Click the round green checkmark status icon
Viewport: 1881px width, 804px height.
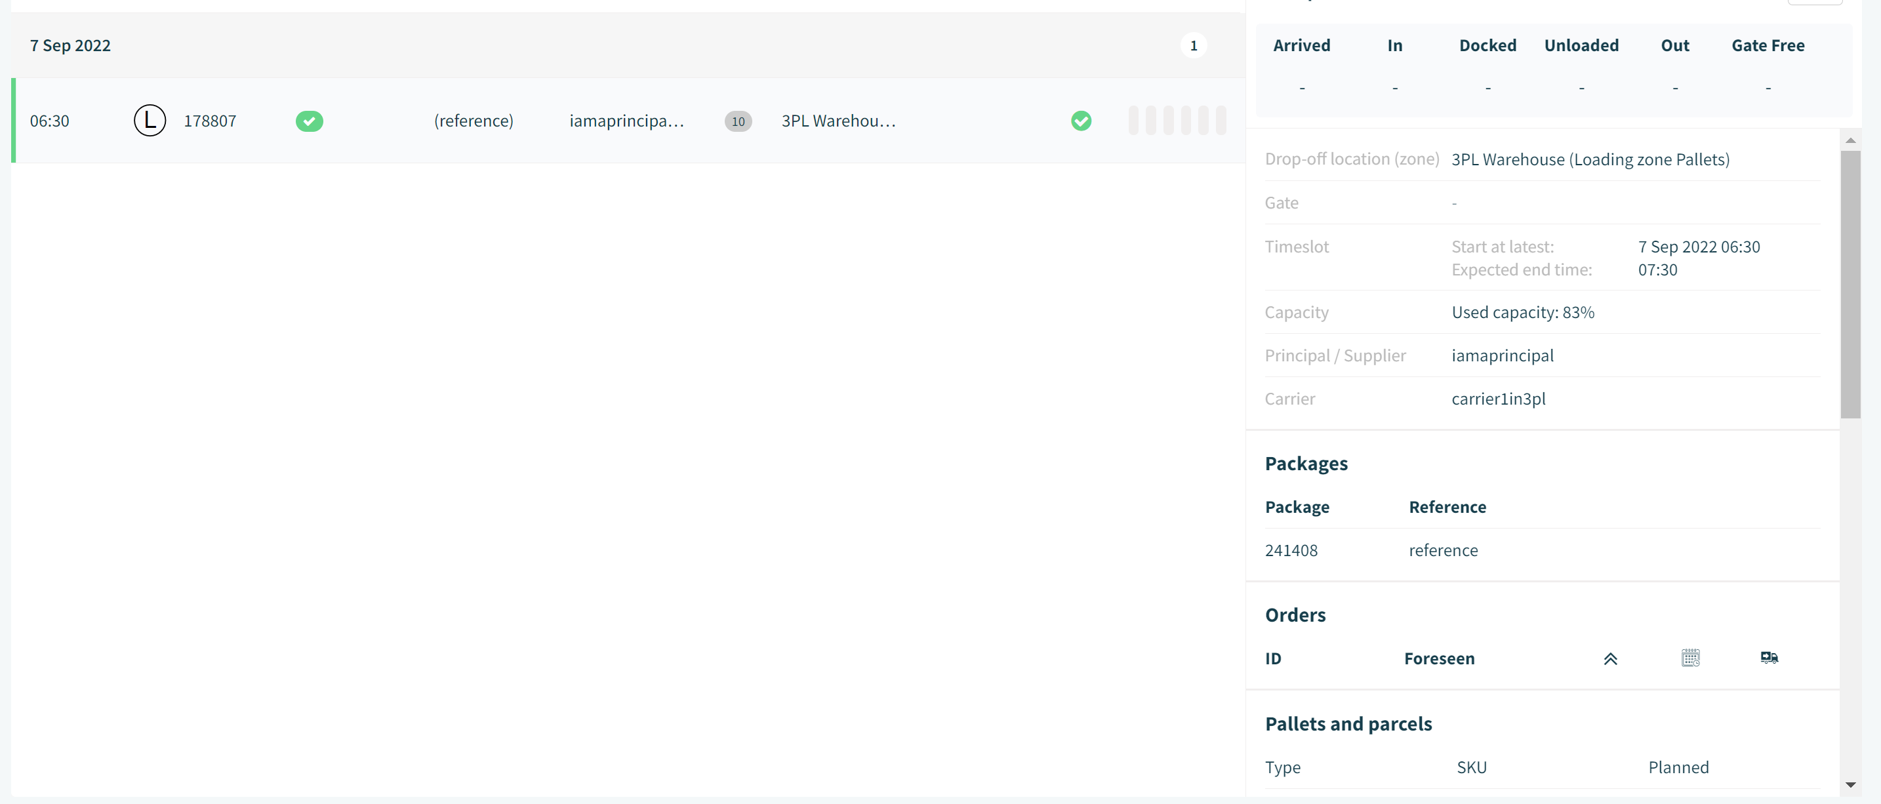1082,121
